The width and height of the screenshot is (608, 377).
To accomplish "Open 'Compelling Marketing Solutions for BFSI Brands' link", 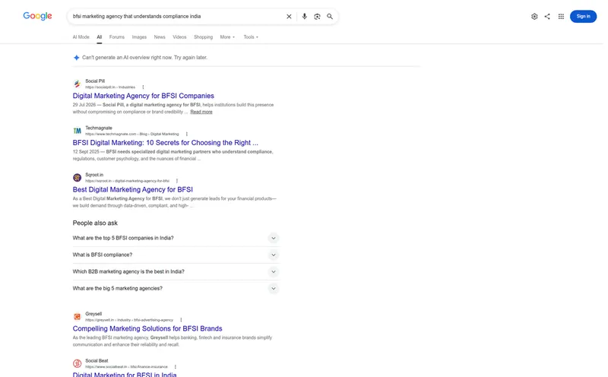I will [147, 328].
